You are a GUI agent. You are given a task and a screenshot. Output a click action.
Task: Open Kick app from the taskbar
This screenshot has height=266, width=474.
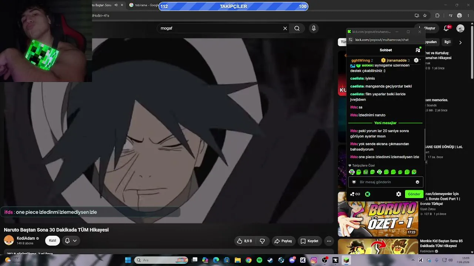303,260
